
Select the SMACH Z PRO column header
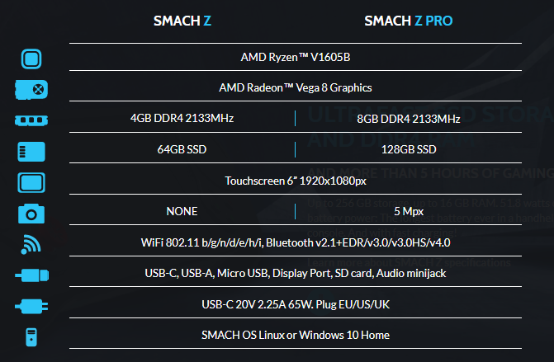click(x=410, y=21)
